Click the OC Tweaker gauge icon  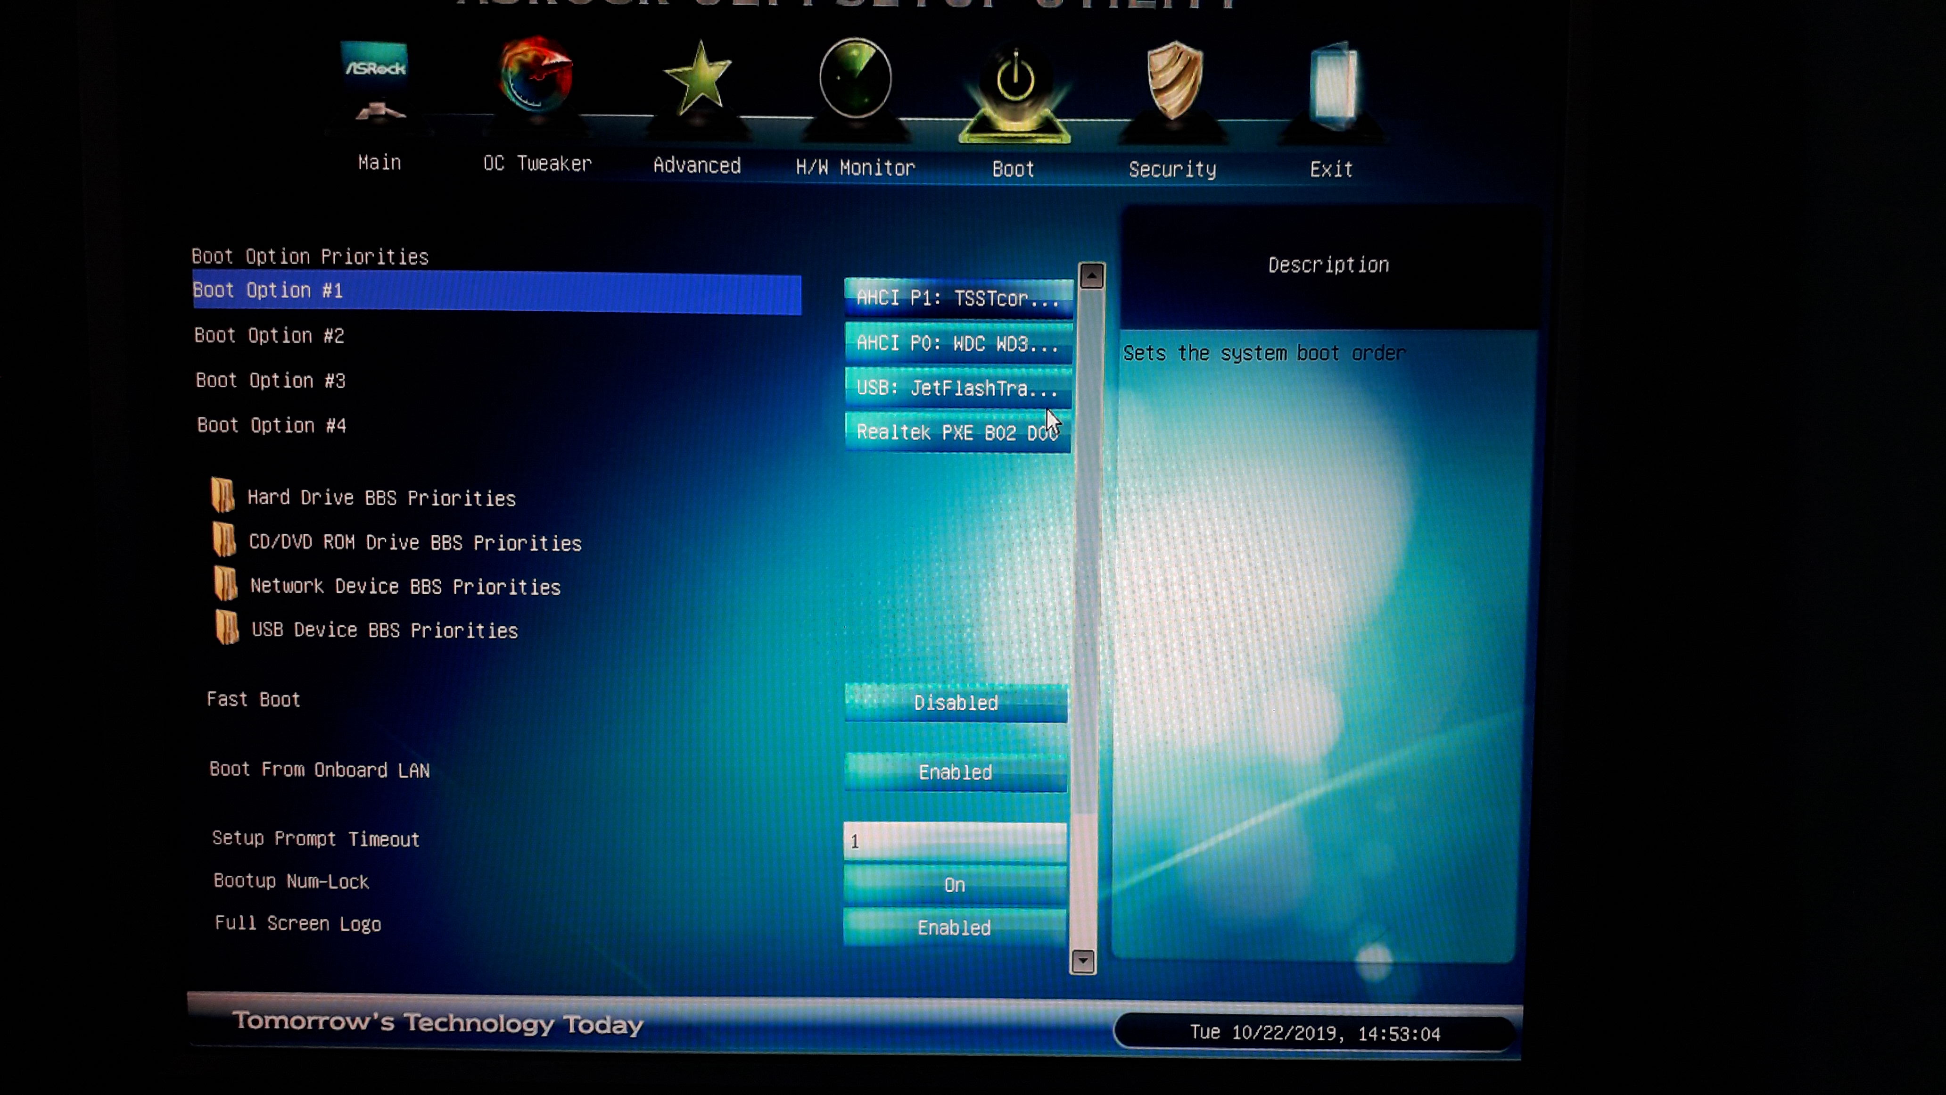point(536,75)
